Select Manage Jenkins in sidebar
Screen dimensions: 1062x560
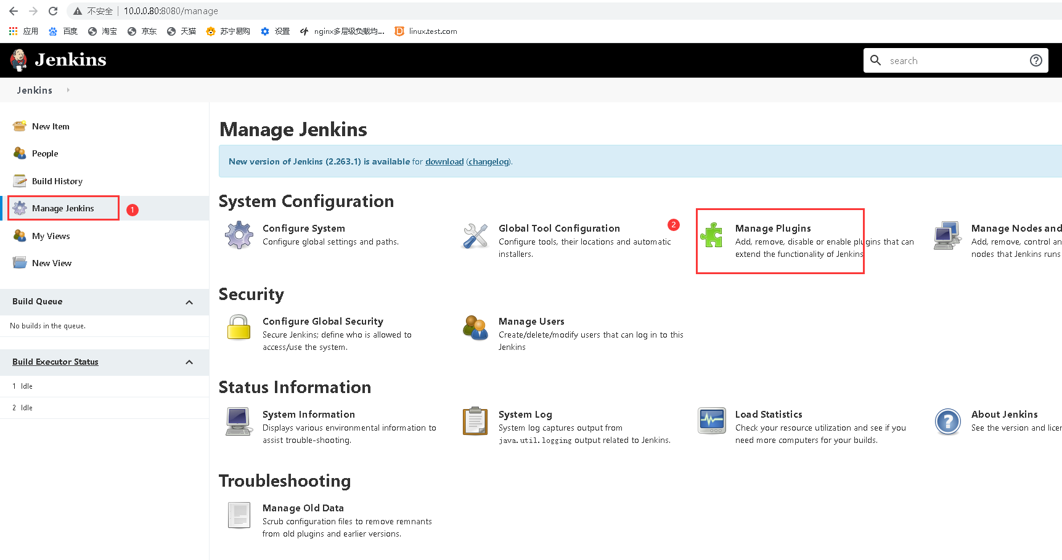pos(63,208)
